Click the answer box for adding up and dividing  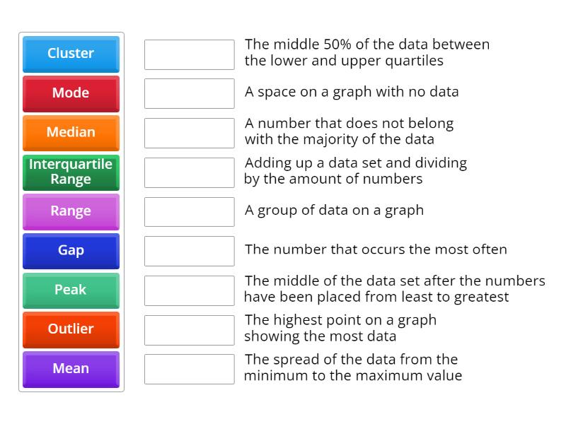point(189,172)
